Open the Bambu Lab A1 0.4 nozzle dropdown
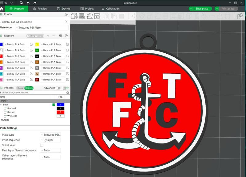246x177 pixels. pyautogui.click(x=32, y=22)
